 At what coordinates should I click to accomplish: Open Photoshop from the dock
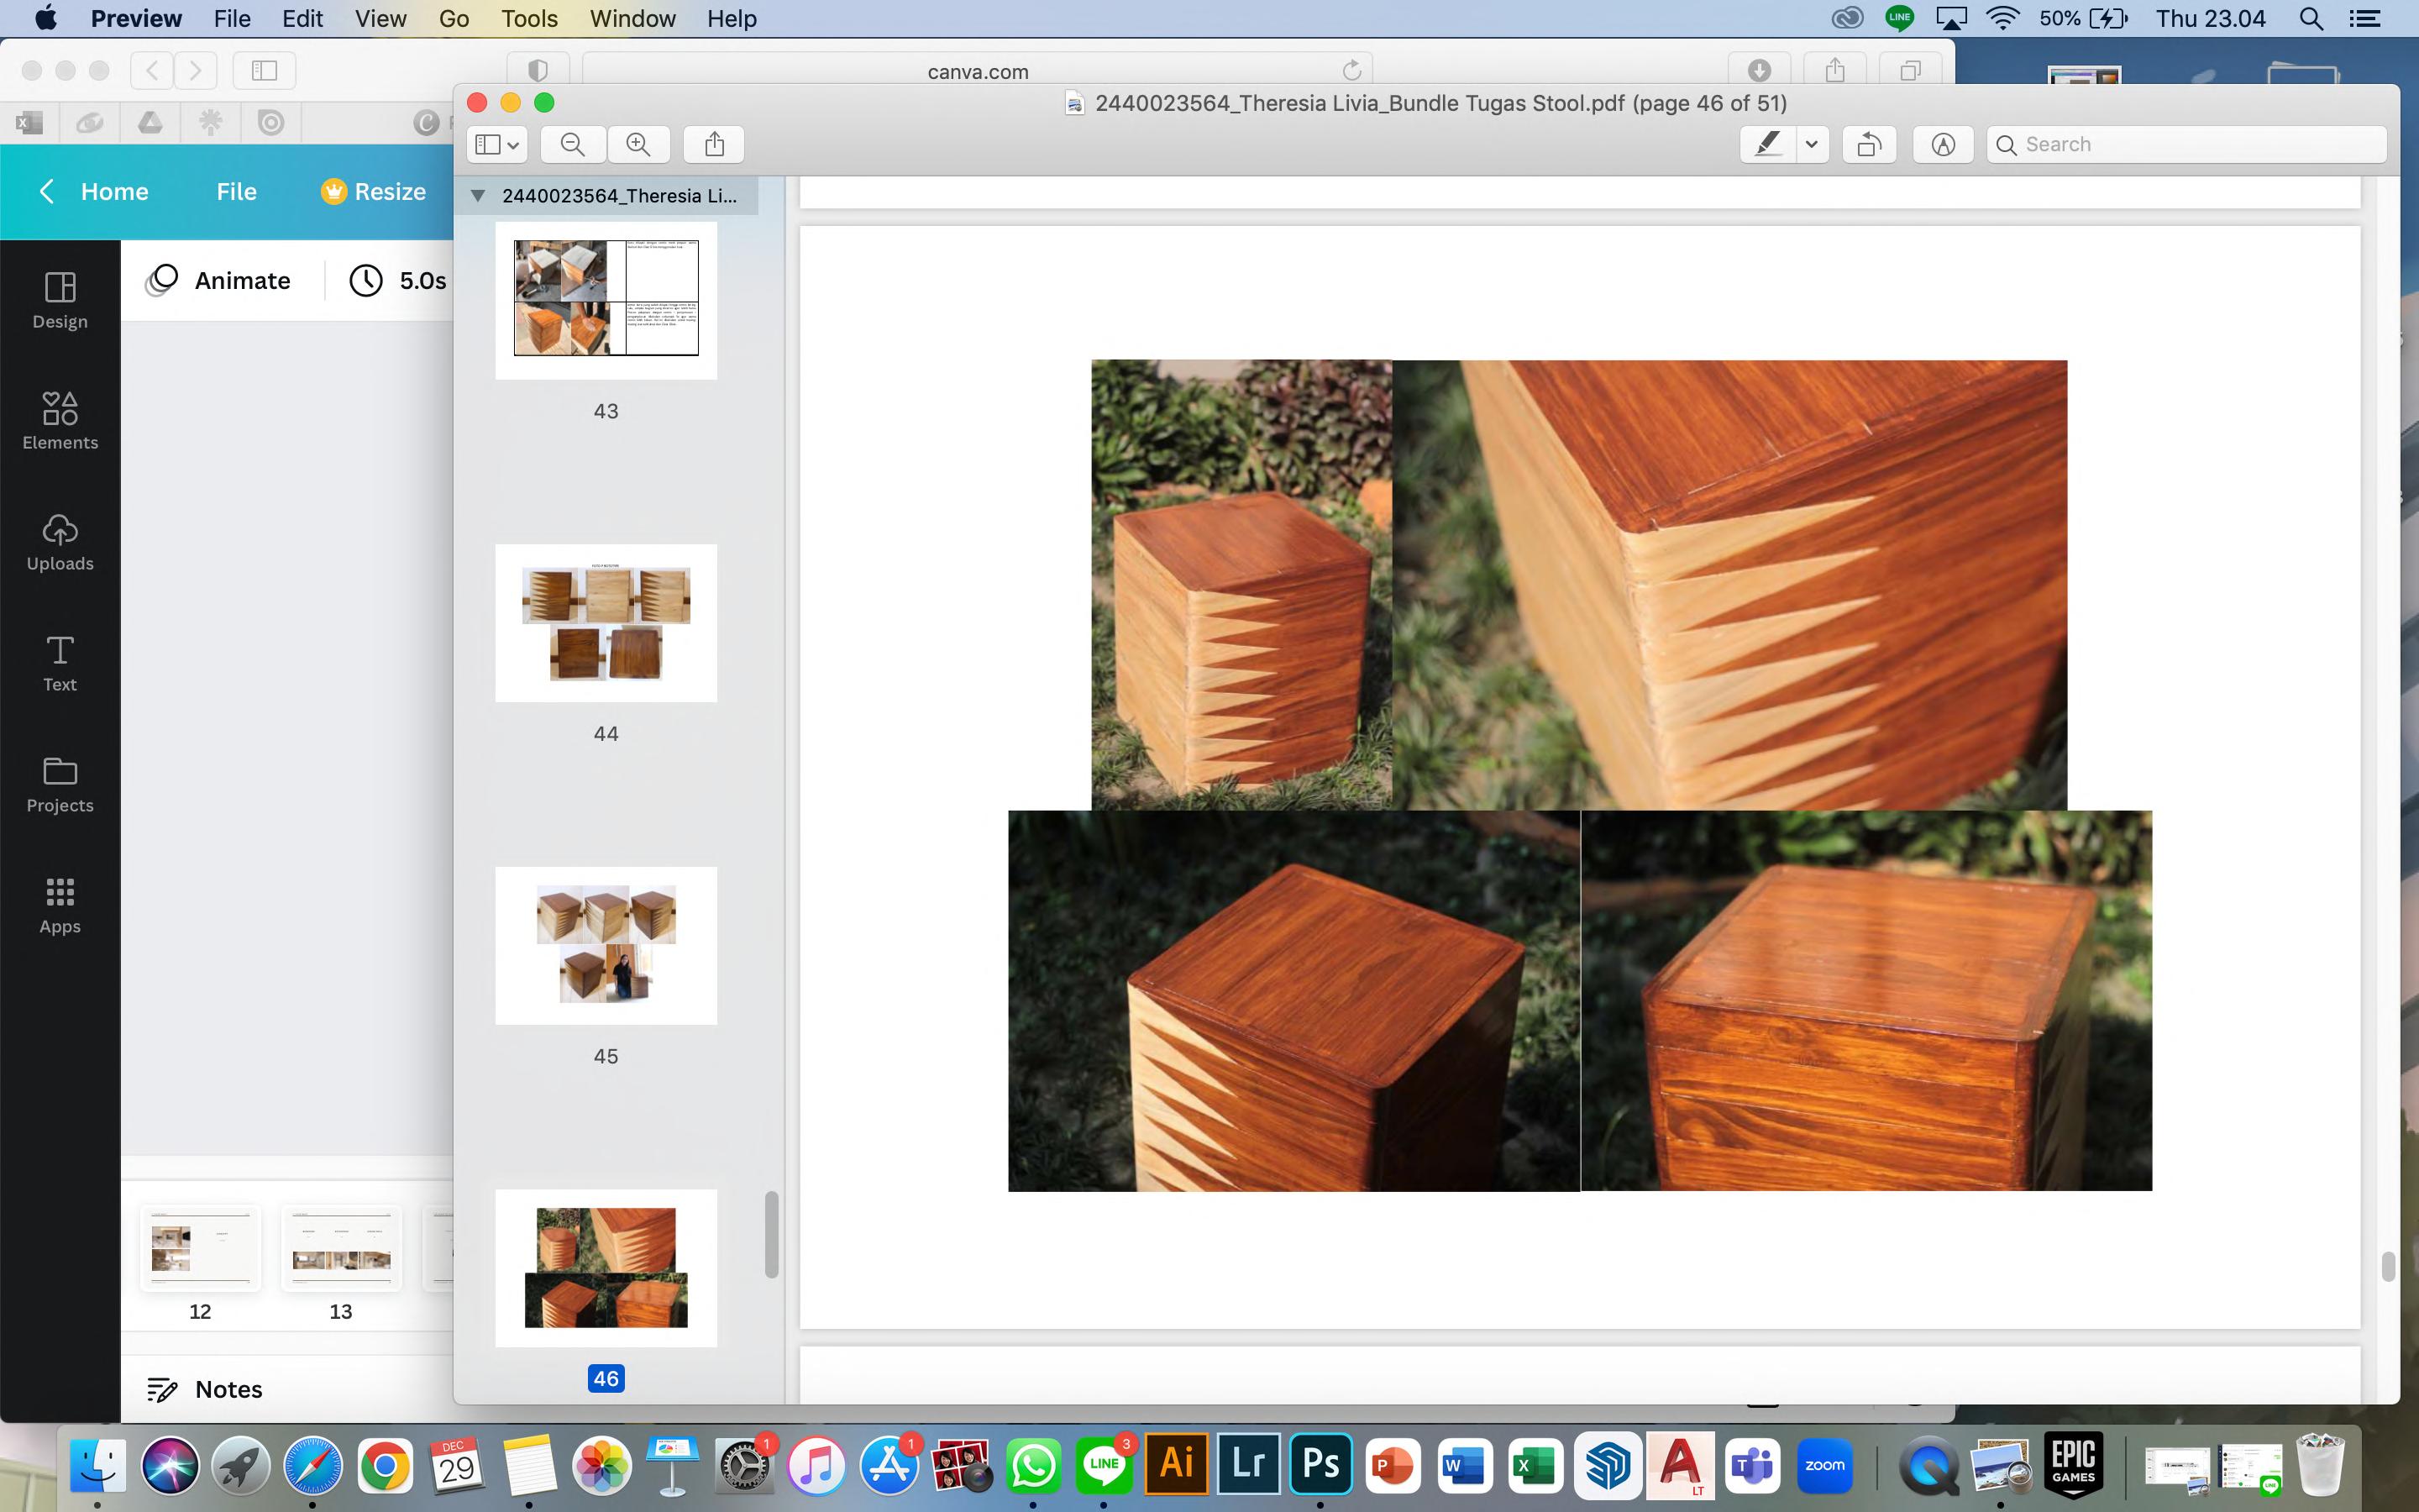(1320, 1464)
